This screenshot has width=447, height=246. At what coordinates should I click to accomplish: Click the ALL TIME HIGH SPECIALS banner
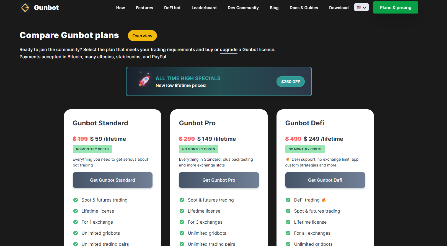click(x=219, y=81)
